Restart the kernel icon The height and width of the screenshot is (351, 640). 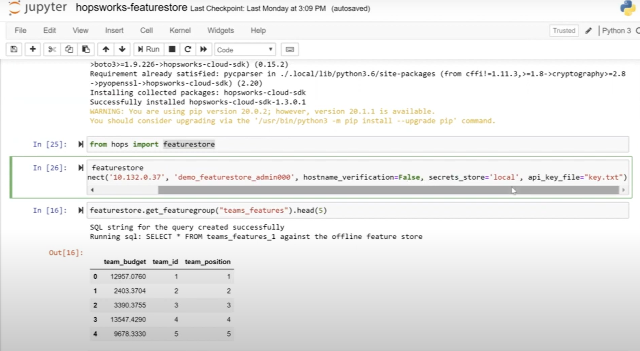[x=188, y=49]
